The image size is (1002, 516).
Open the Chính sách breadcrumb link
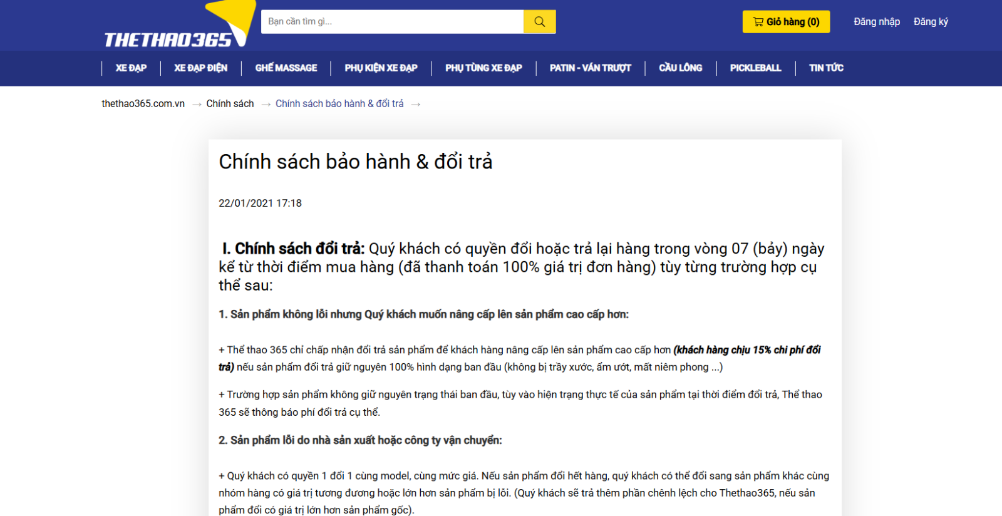tap(230, 104)
